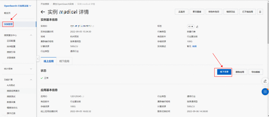Image resolution: width=269 pixels, height=117 pixels.
Task: Click the c:e tag chip
Action: pyautogui.click(x=191, y=27)
